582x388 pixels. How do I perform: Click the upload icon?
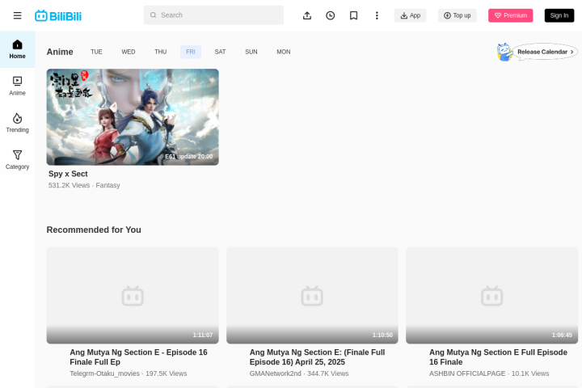[307, 15]
